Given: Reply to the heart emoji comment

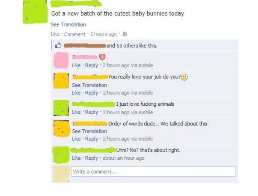Looking at the screenshot, I should (91, 66).
